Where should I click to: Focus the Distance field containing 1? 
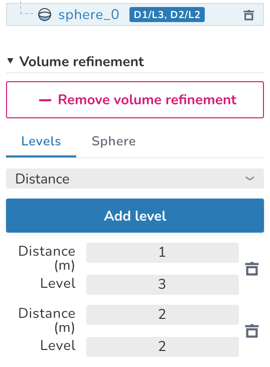[163, 253]
